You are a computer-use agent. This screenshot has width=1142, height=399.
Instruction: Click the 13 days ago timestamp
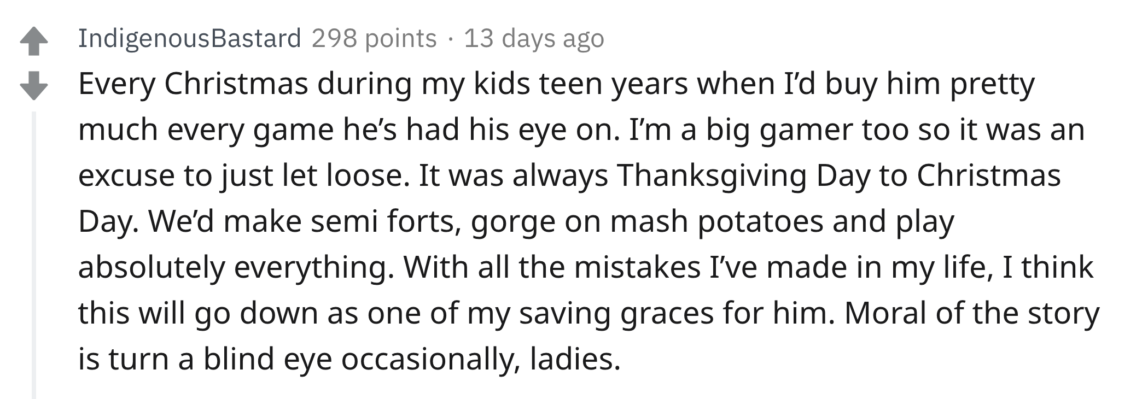tap(534, 38)
